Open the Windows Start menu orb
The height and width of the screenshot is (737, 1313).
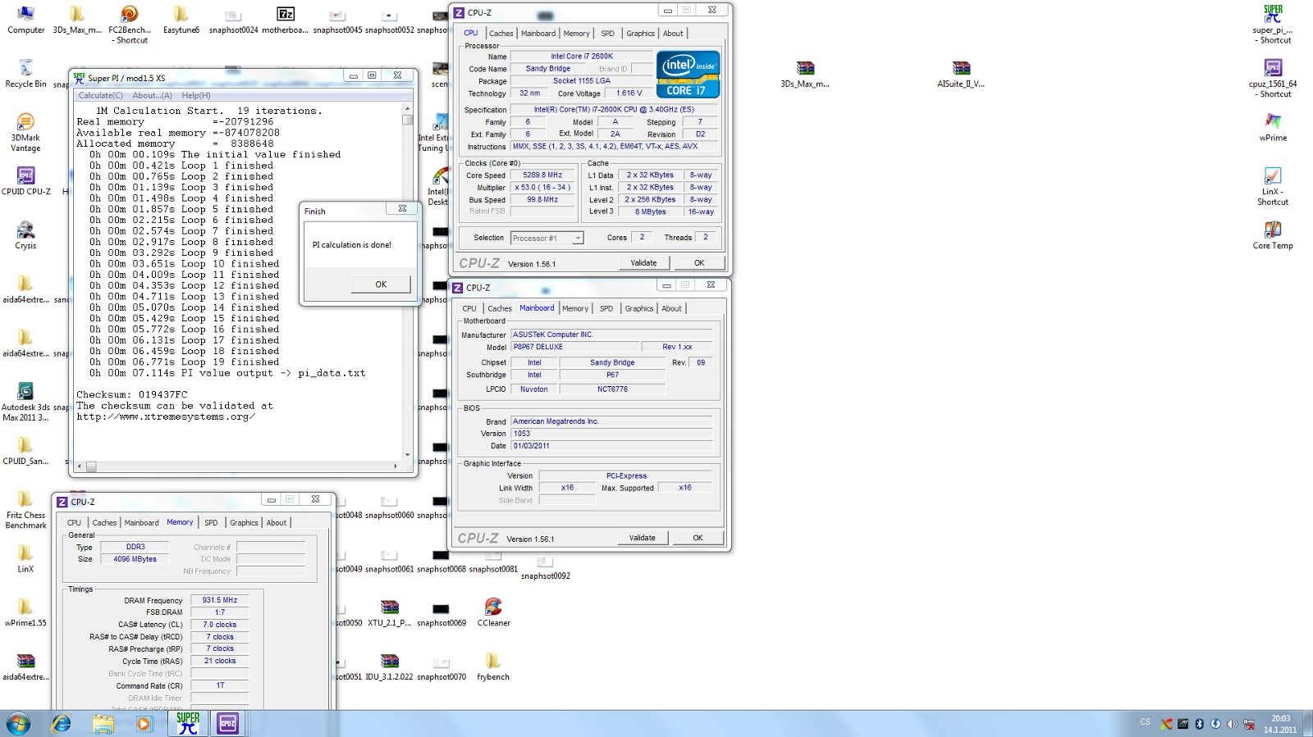(18, 723)
